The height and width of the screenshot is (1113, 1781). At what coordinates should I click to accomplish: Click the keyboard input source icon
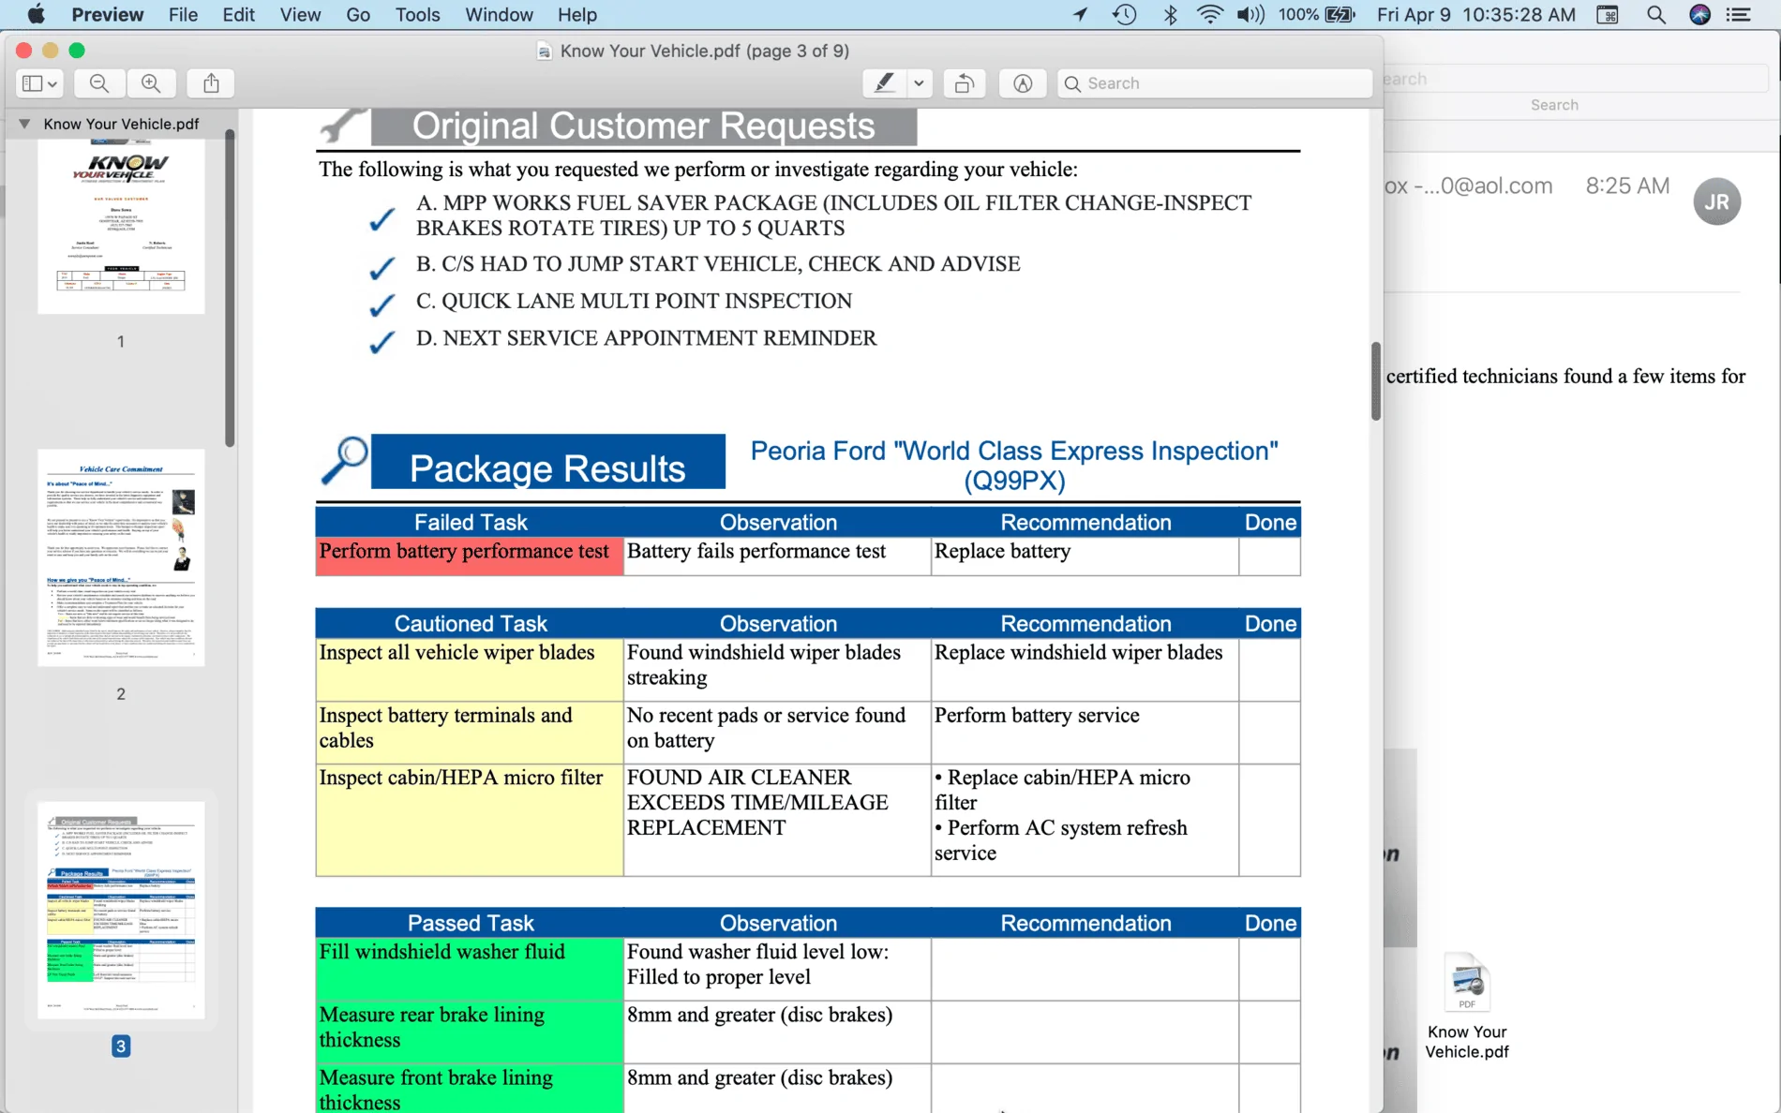click(x=1608, y=14)
